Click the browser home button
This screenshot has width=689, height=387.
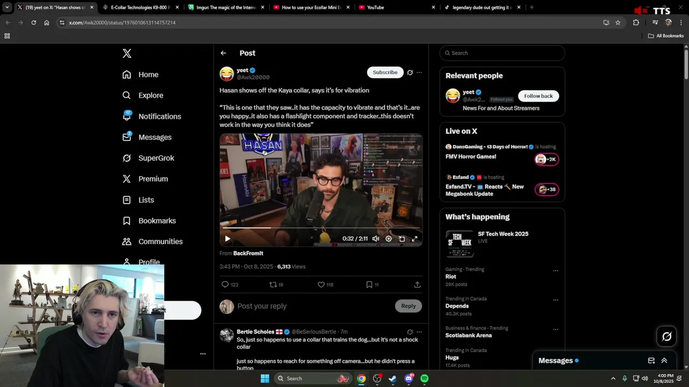click(46, 23)
